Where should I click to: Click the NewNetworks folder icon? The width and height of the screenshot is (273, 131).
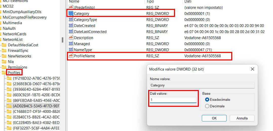(4, 56)
